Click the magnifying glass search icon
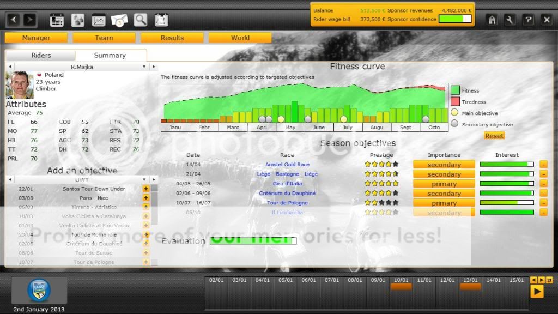The width and height of the screenshot is (558, 314). [x=141, y=20]
